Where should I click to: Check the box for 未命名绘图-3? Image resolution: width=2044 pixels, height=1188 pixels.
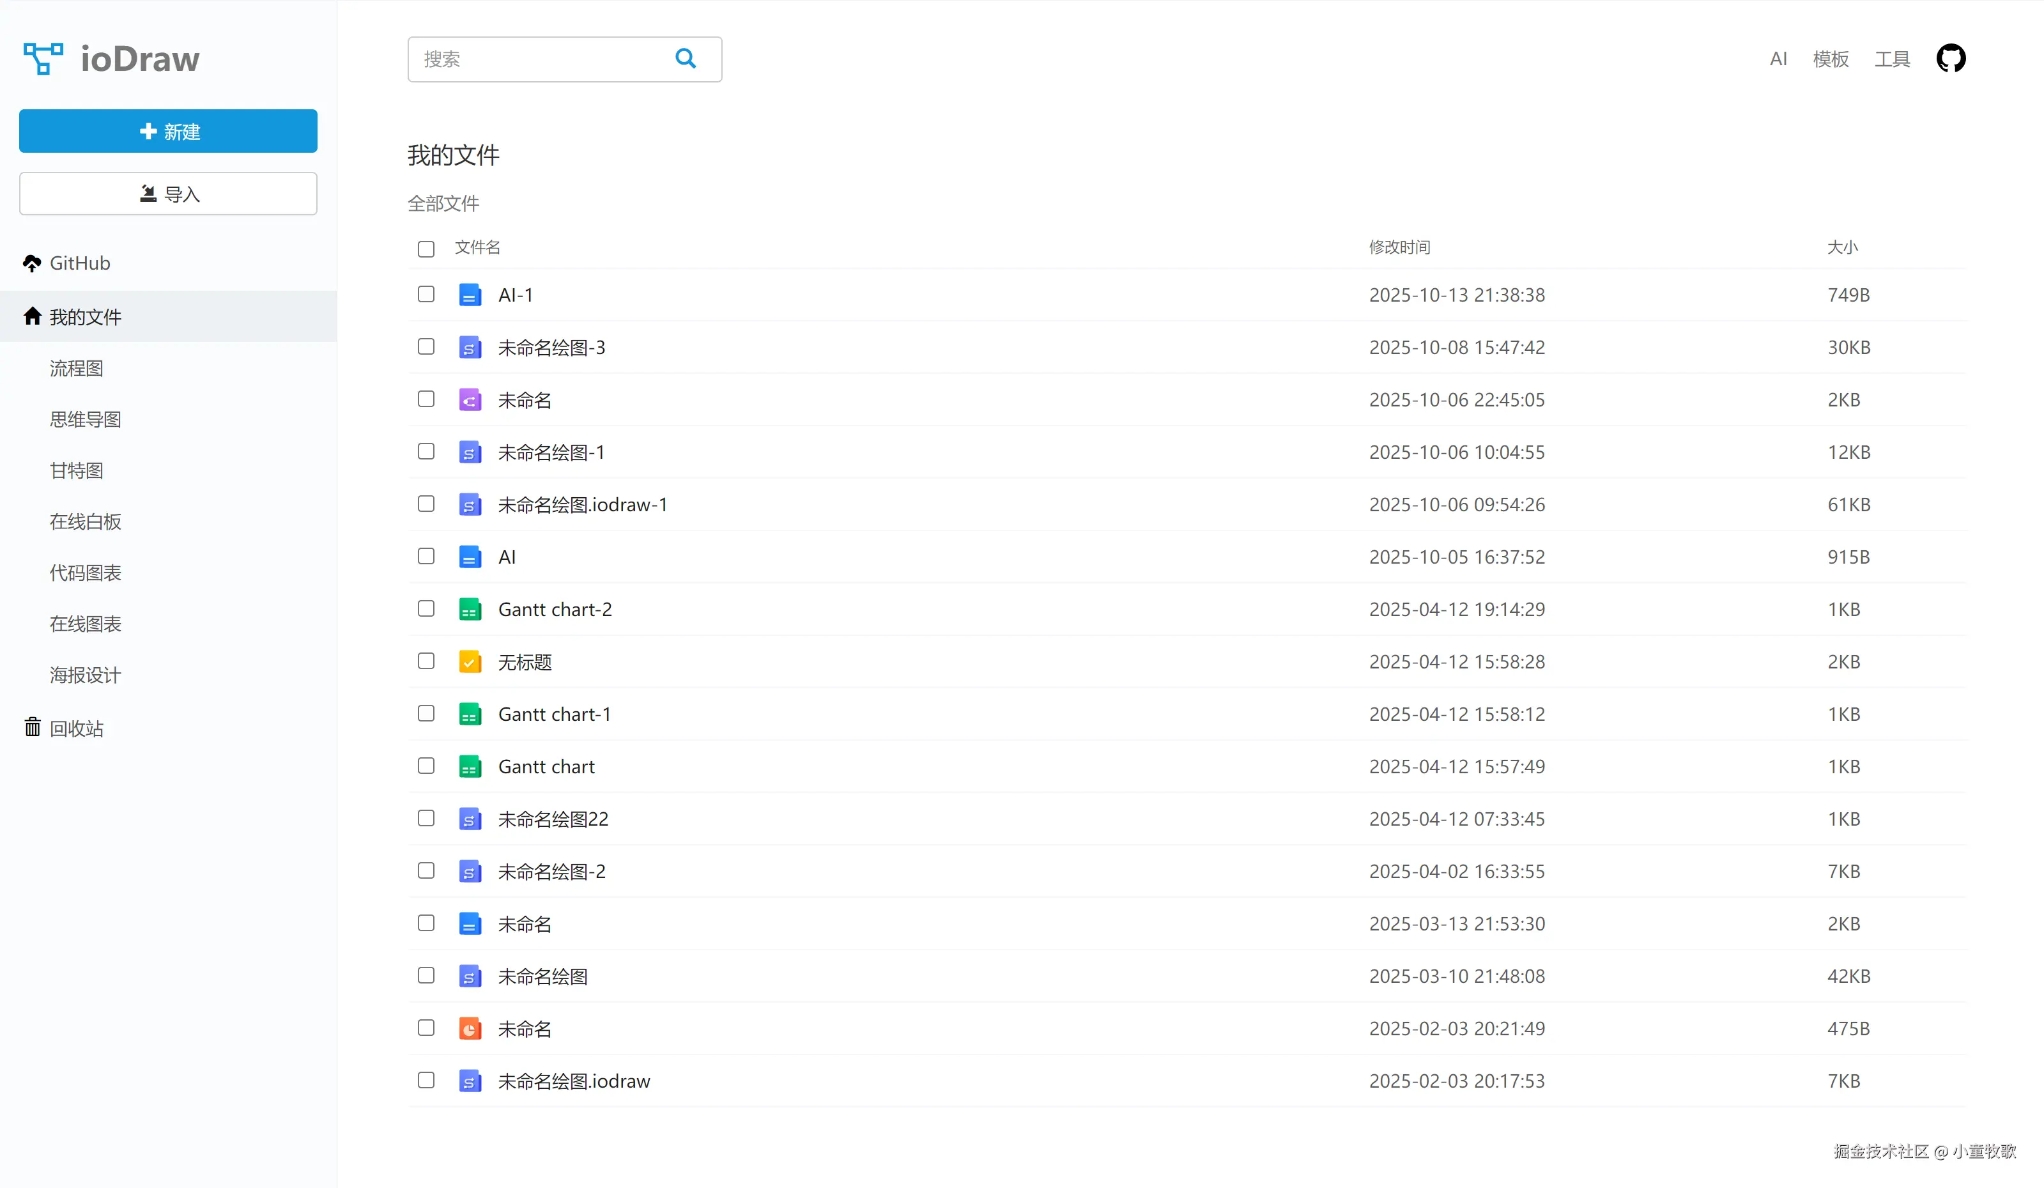pyautogui.click(x=426, y=346)
